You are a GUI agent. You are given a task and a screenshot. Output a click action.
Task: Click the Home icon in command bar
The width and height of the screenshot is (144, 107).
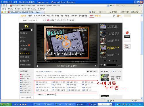tap(90, 12)
